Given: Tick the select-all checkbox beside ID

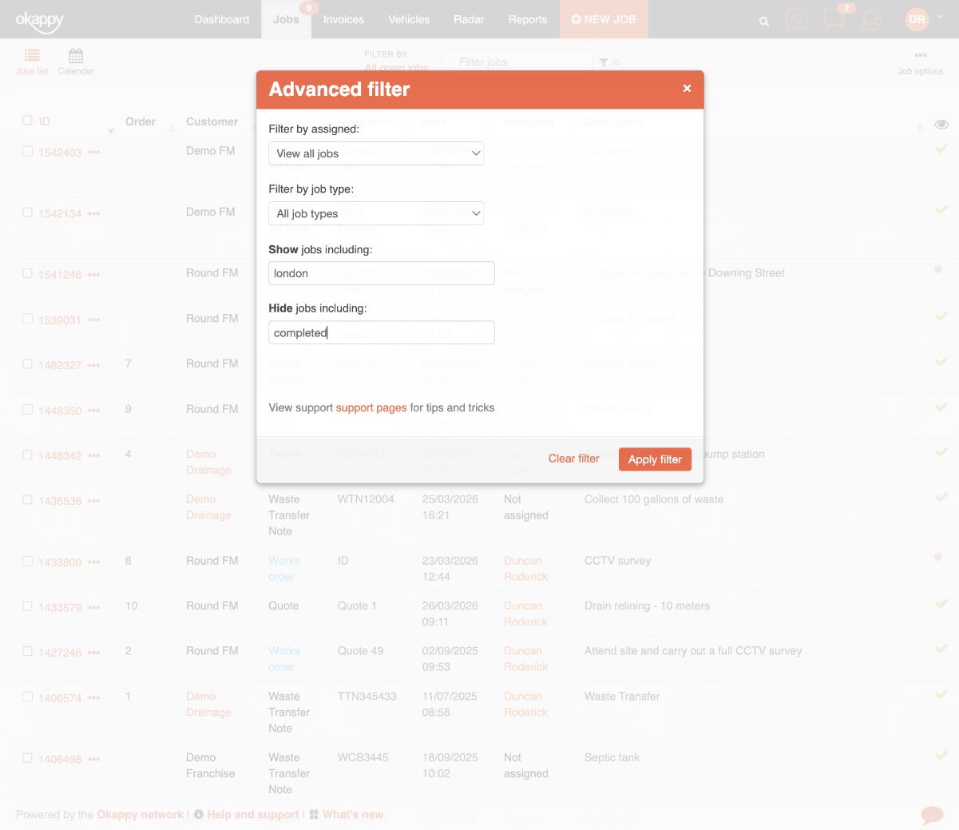Looking at the screenshot, I should click(x=27, y=120).
